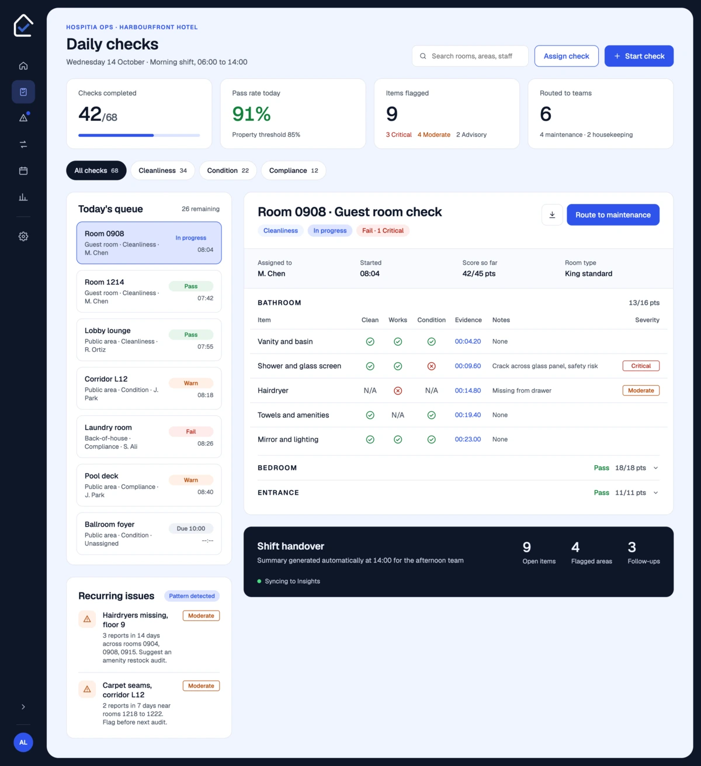The image size is (701, 766).
Task: Expand the sidebar with chevron arrow
Action: pyautogui.click(x=23, y=707)
